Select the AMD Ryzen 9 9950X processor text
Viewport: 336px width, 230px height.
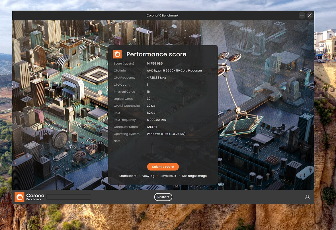[175, 71]
